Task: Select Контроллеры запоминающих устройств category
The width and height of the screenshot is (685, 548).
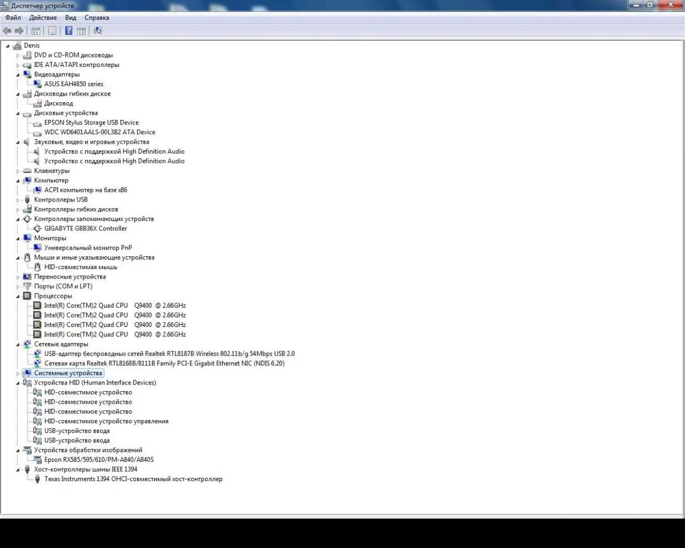Action: [x=94, y=219]
